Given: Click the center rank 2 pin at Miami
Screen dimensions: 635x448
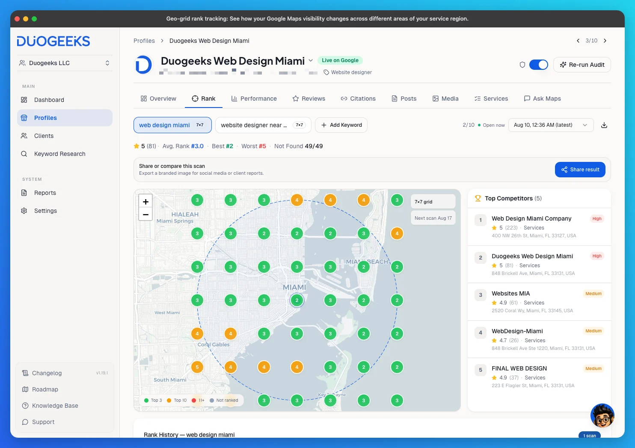Looking at the screenshot, I should coord(297,300).
